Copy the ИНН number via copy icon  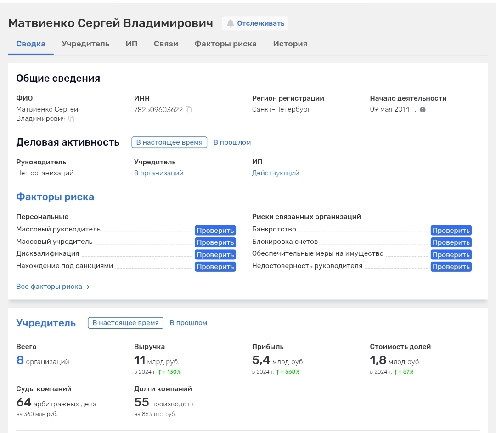coord(189,110)
